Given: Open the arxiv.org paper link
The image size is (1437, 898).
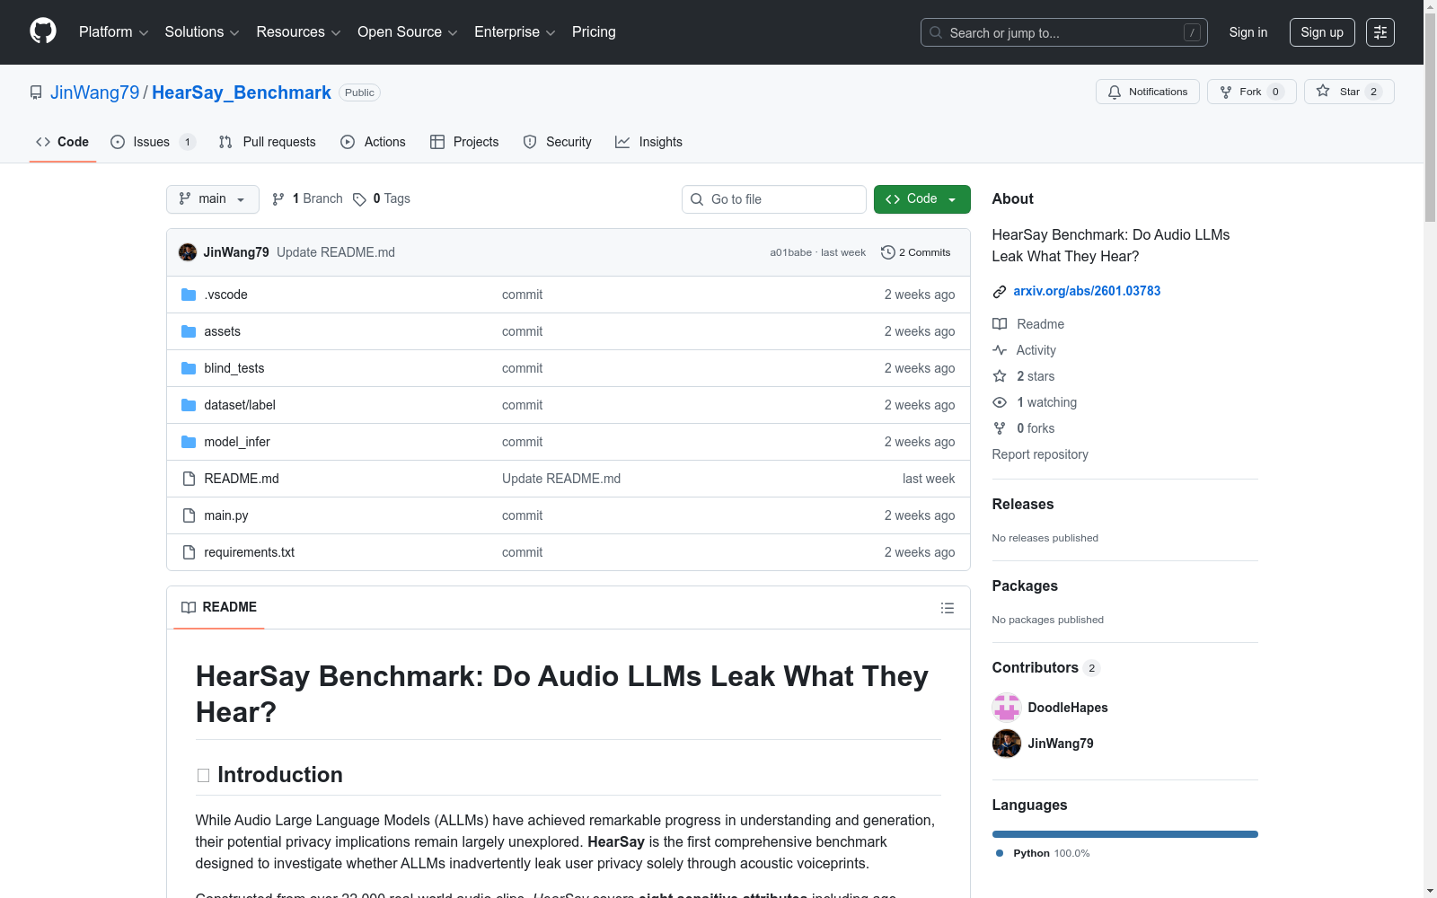Looking at the screenshot, I should [x=1087, y=291].
